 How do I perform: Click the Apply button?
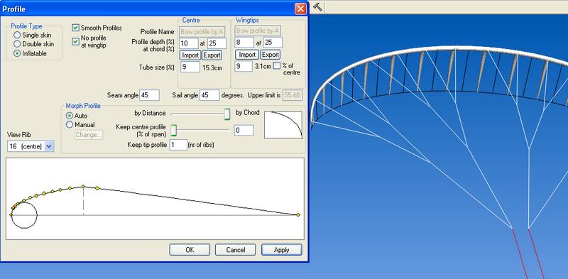tap(281, 250)
